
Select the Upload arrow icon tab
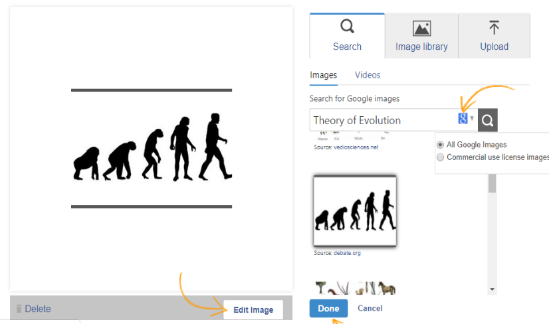click(x=494, y=28)
